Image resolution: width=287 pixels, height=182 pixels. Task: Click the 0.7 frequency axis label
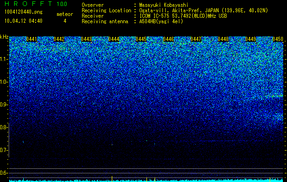coord(4,150)
